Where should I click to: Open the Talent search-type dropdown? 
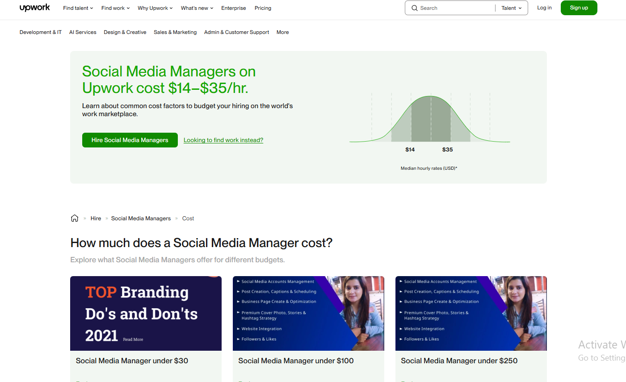point(511,8)
